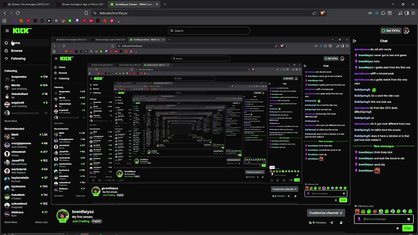Open the emoji picker in chat input
418x235 pixels.
(409, 219)
